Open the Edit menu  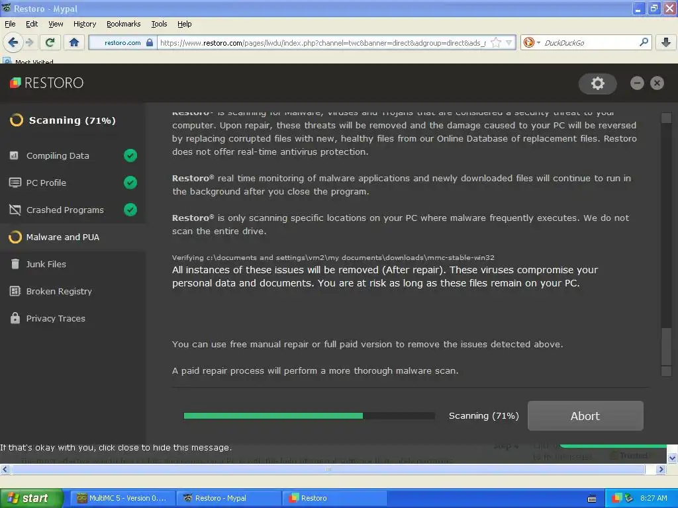(32, 24)
